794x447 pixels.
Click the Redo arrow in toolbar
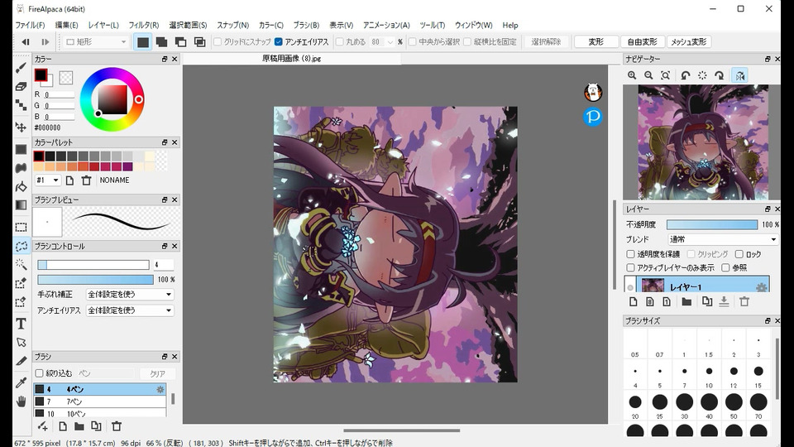[x=45, y=42]
